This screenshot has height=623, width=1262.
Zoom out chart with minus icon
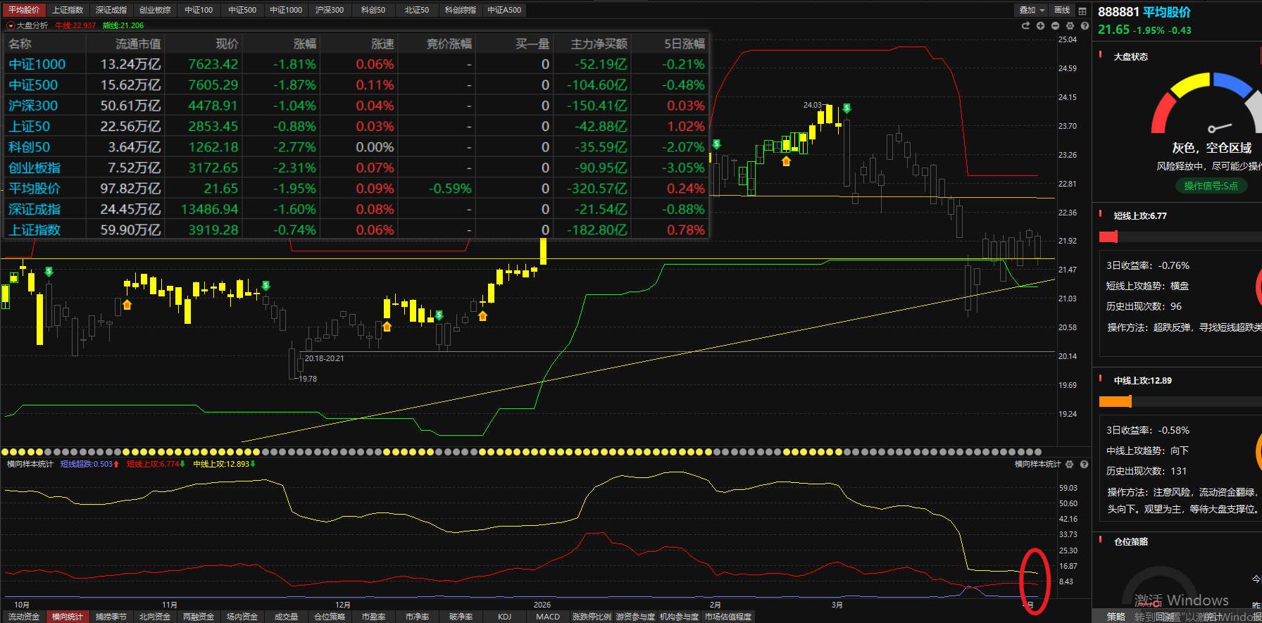coord(1055,26)
